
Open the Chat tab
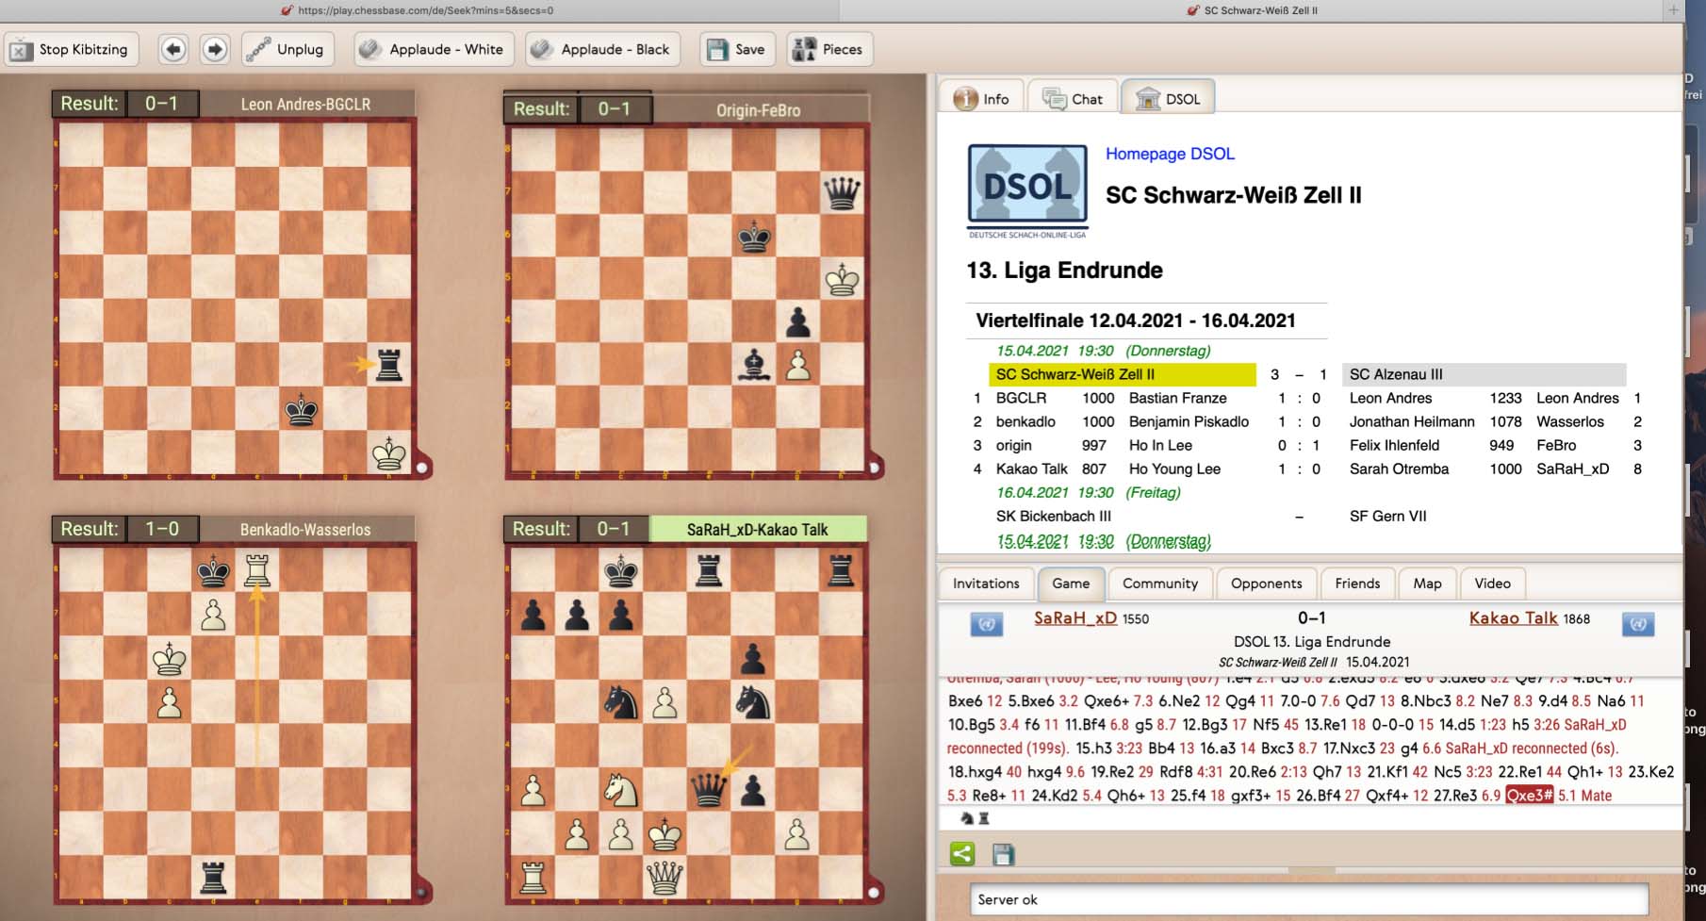(1074, 99)
